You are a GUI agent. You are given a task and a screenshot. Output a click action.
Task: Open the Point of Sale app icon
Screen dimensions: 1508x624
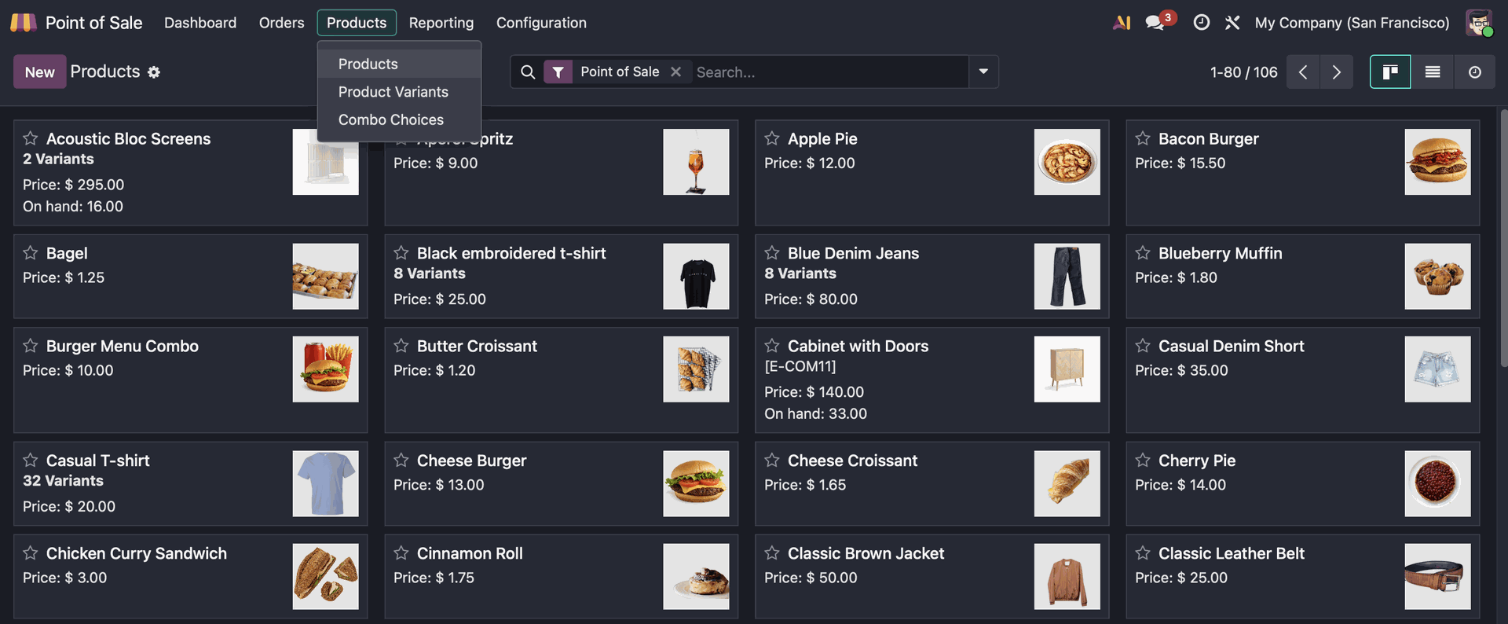coord(24,23)
